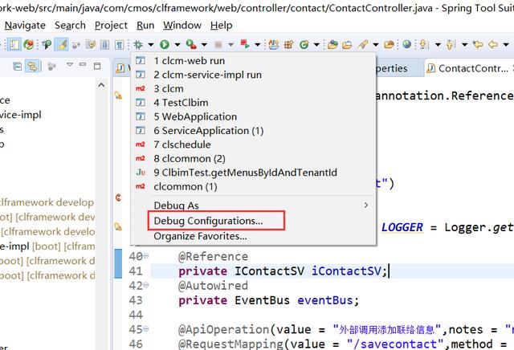
Task: Open dropdown arrow next to Debug icon
Action: tap(151, 44)
